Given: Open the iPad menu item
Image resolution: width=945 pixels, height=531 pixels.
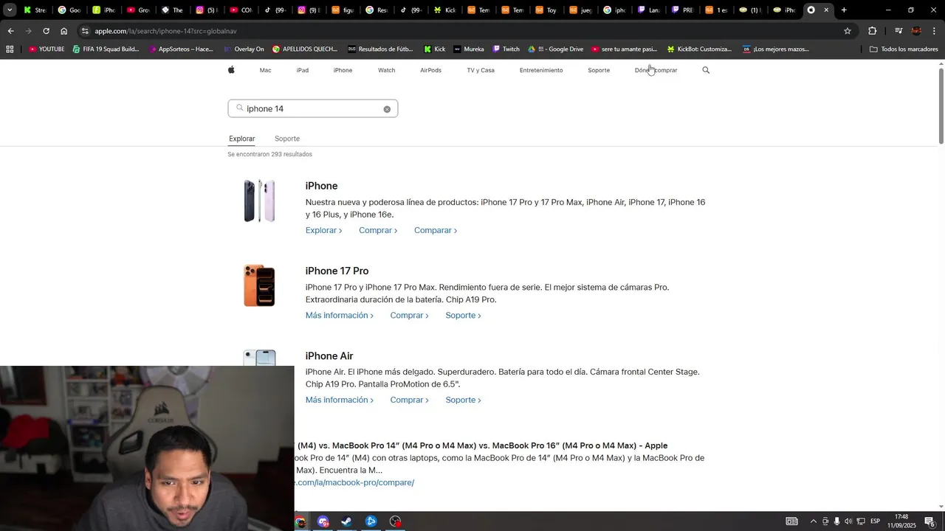Looking at the screenshot, I should (303, 70).
